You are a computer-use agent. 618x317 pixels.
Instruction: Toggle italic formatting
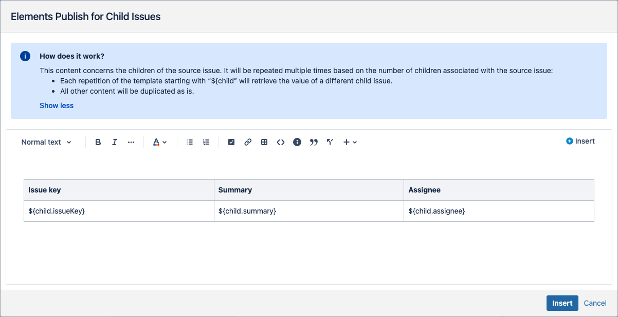[115, 142]
